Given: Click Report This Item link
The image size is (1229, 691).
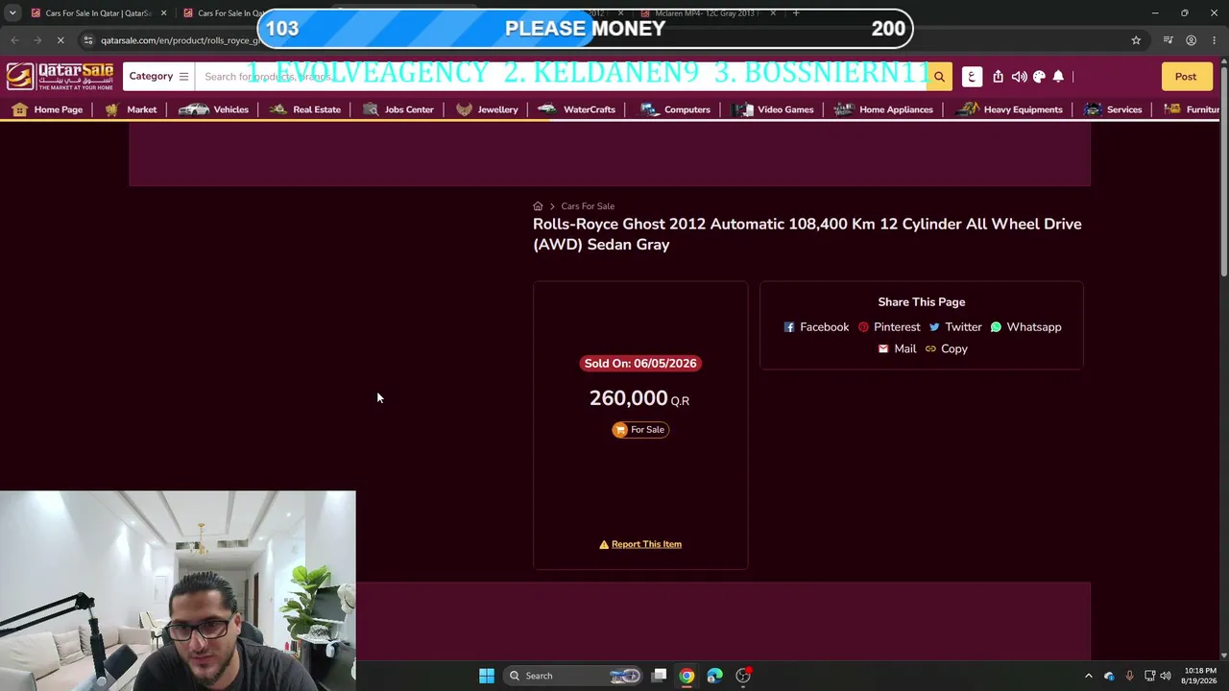Looking at the screenshot, I should pos(640,544).
